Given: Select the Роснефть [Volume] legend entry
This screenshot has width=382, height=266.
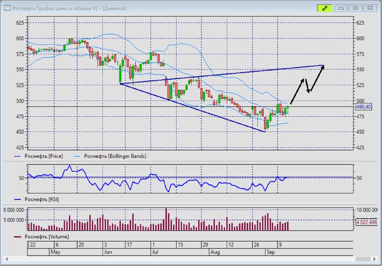Looking at the screenshot, I should click(x=42, y=237).
